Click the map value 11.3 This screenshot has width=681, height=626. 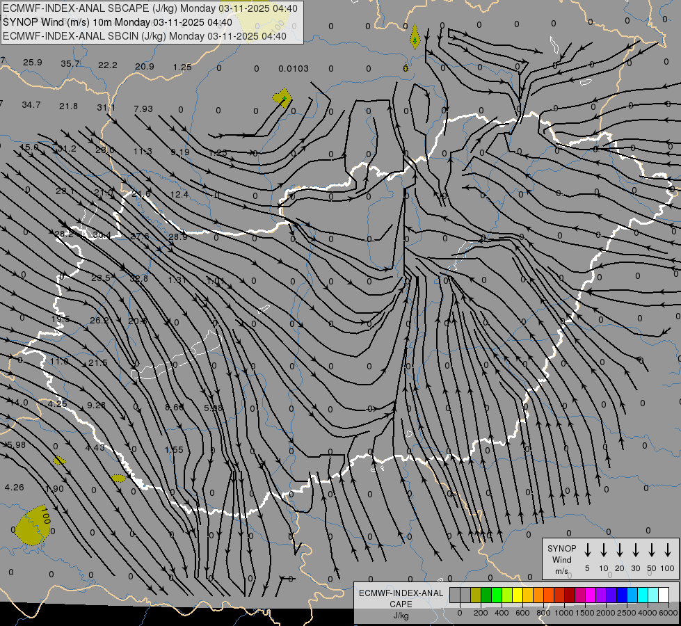coord(143,151)
